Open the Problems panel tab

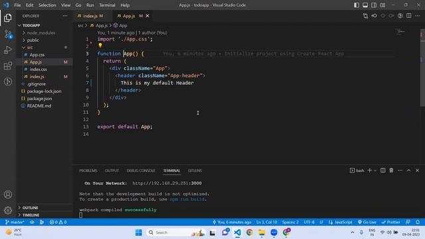pyautogui.click(x=88, y=171)
